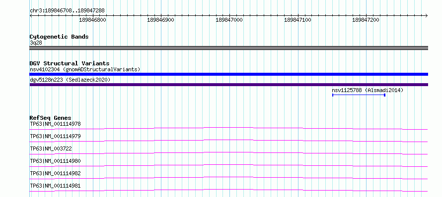Screen dimensions: 442x197
Task: Click the chr3:189846708..189847288 coordinate label
Action: [67, 11]
